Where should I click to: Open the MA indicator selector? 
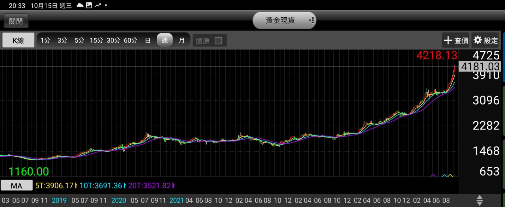[x=16, y=186]
